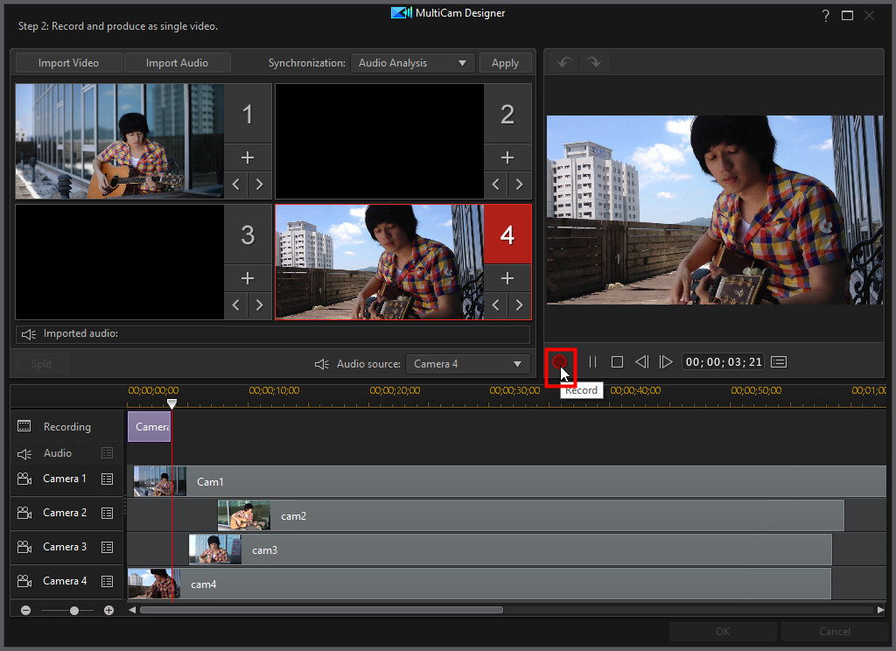
Task: Click the Camera 1 track camera icon
Action: 24,479
